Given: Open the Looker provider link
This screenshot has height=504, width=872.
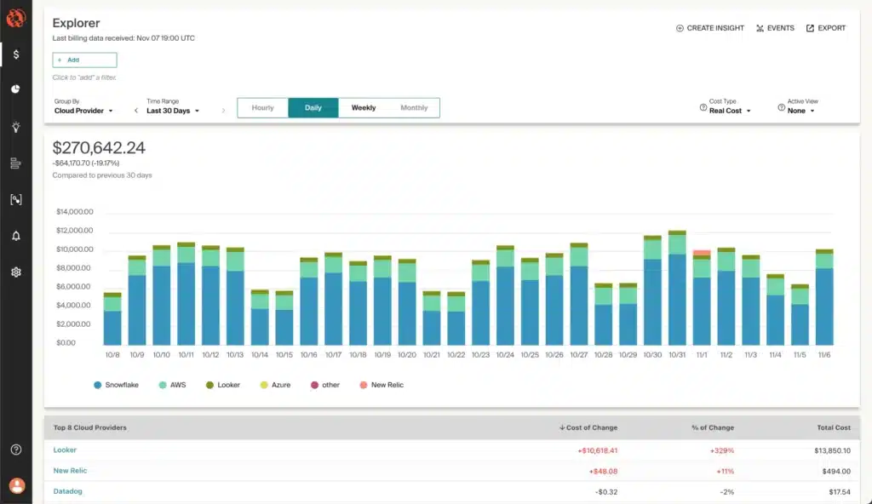Looking at the screenshot, I should pos(65,450).
